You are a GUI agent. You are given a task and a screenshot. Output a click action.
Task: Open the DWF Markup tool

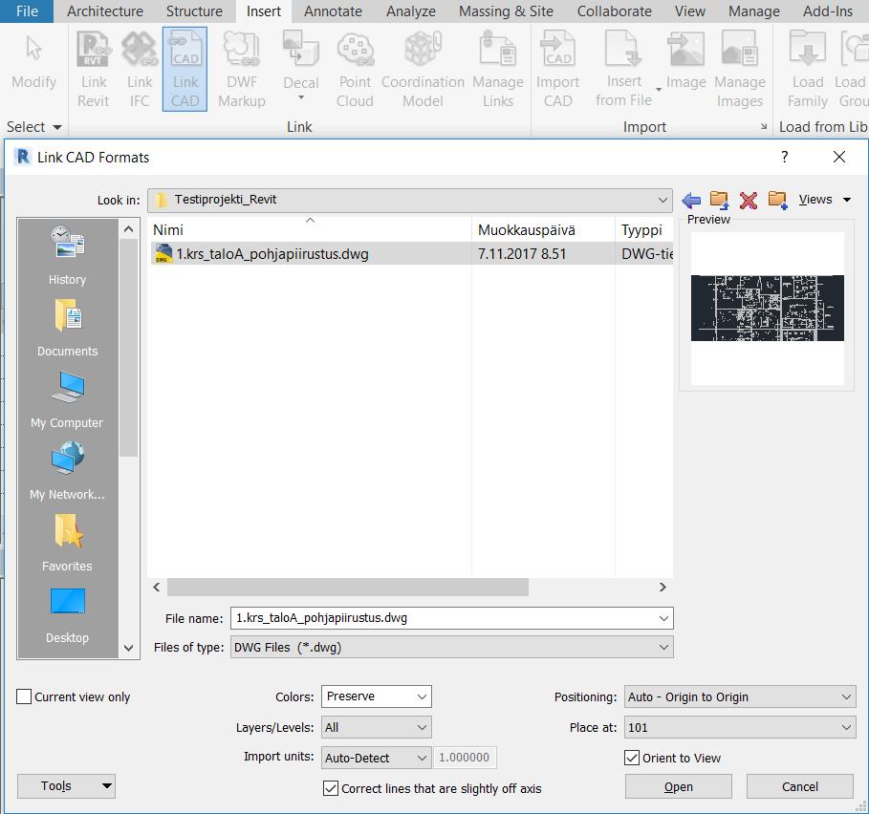tap(242, 69)
